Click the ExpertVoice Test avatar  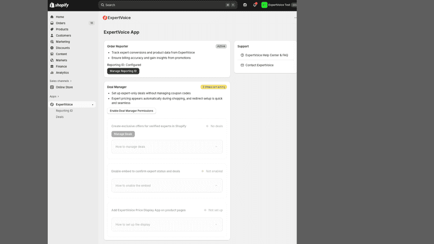[x=264, y=5]
